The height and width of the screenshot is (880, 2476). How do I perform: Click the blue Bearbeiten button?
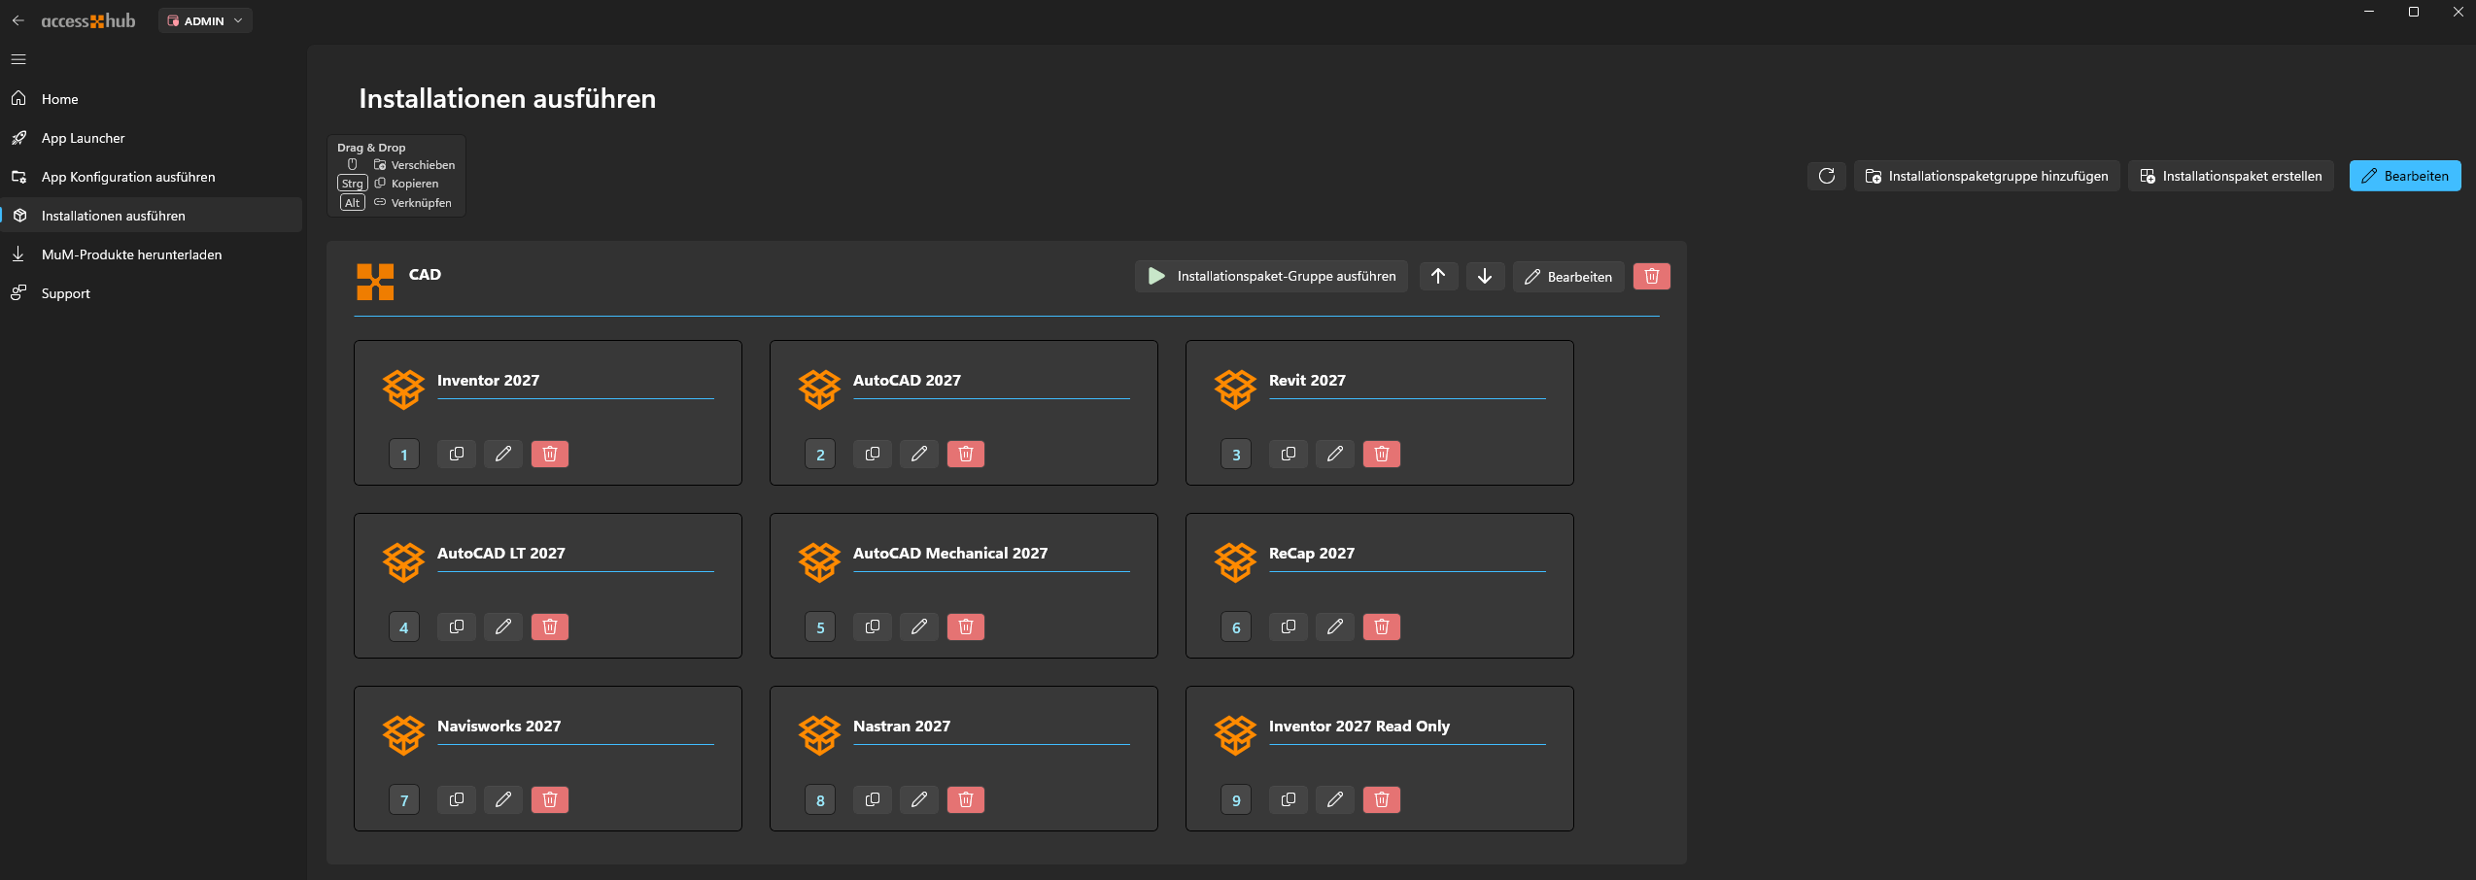(x=2405, y=176)
